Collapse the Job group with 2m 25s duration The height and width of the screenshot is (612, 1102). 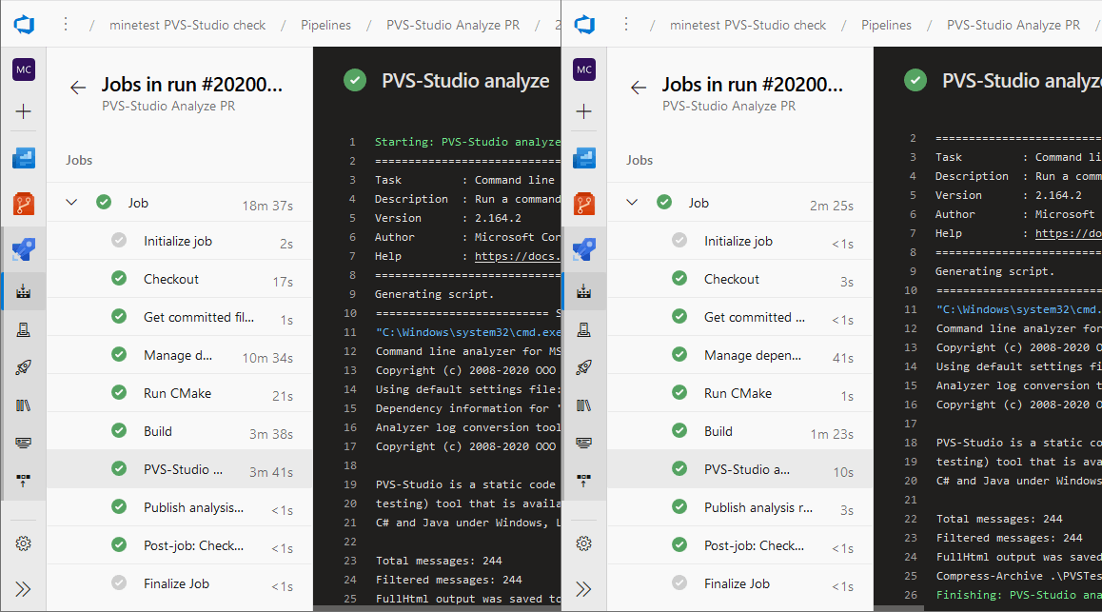pos(632,203)
